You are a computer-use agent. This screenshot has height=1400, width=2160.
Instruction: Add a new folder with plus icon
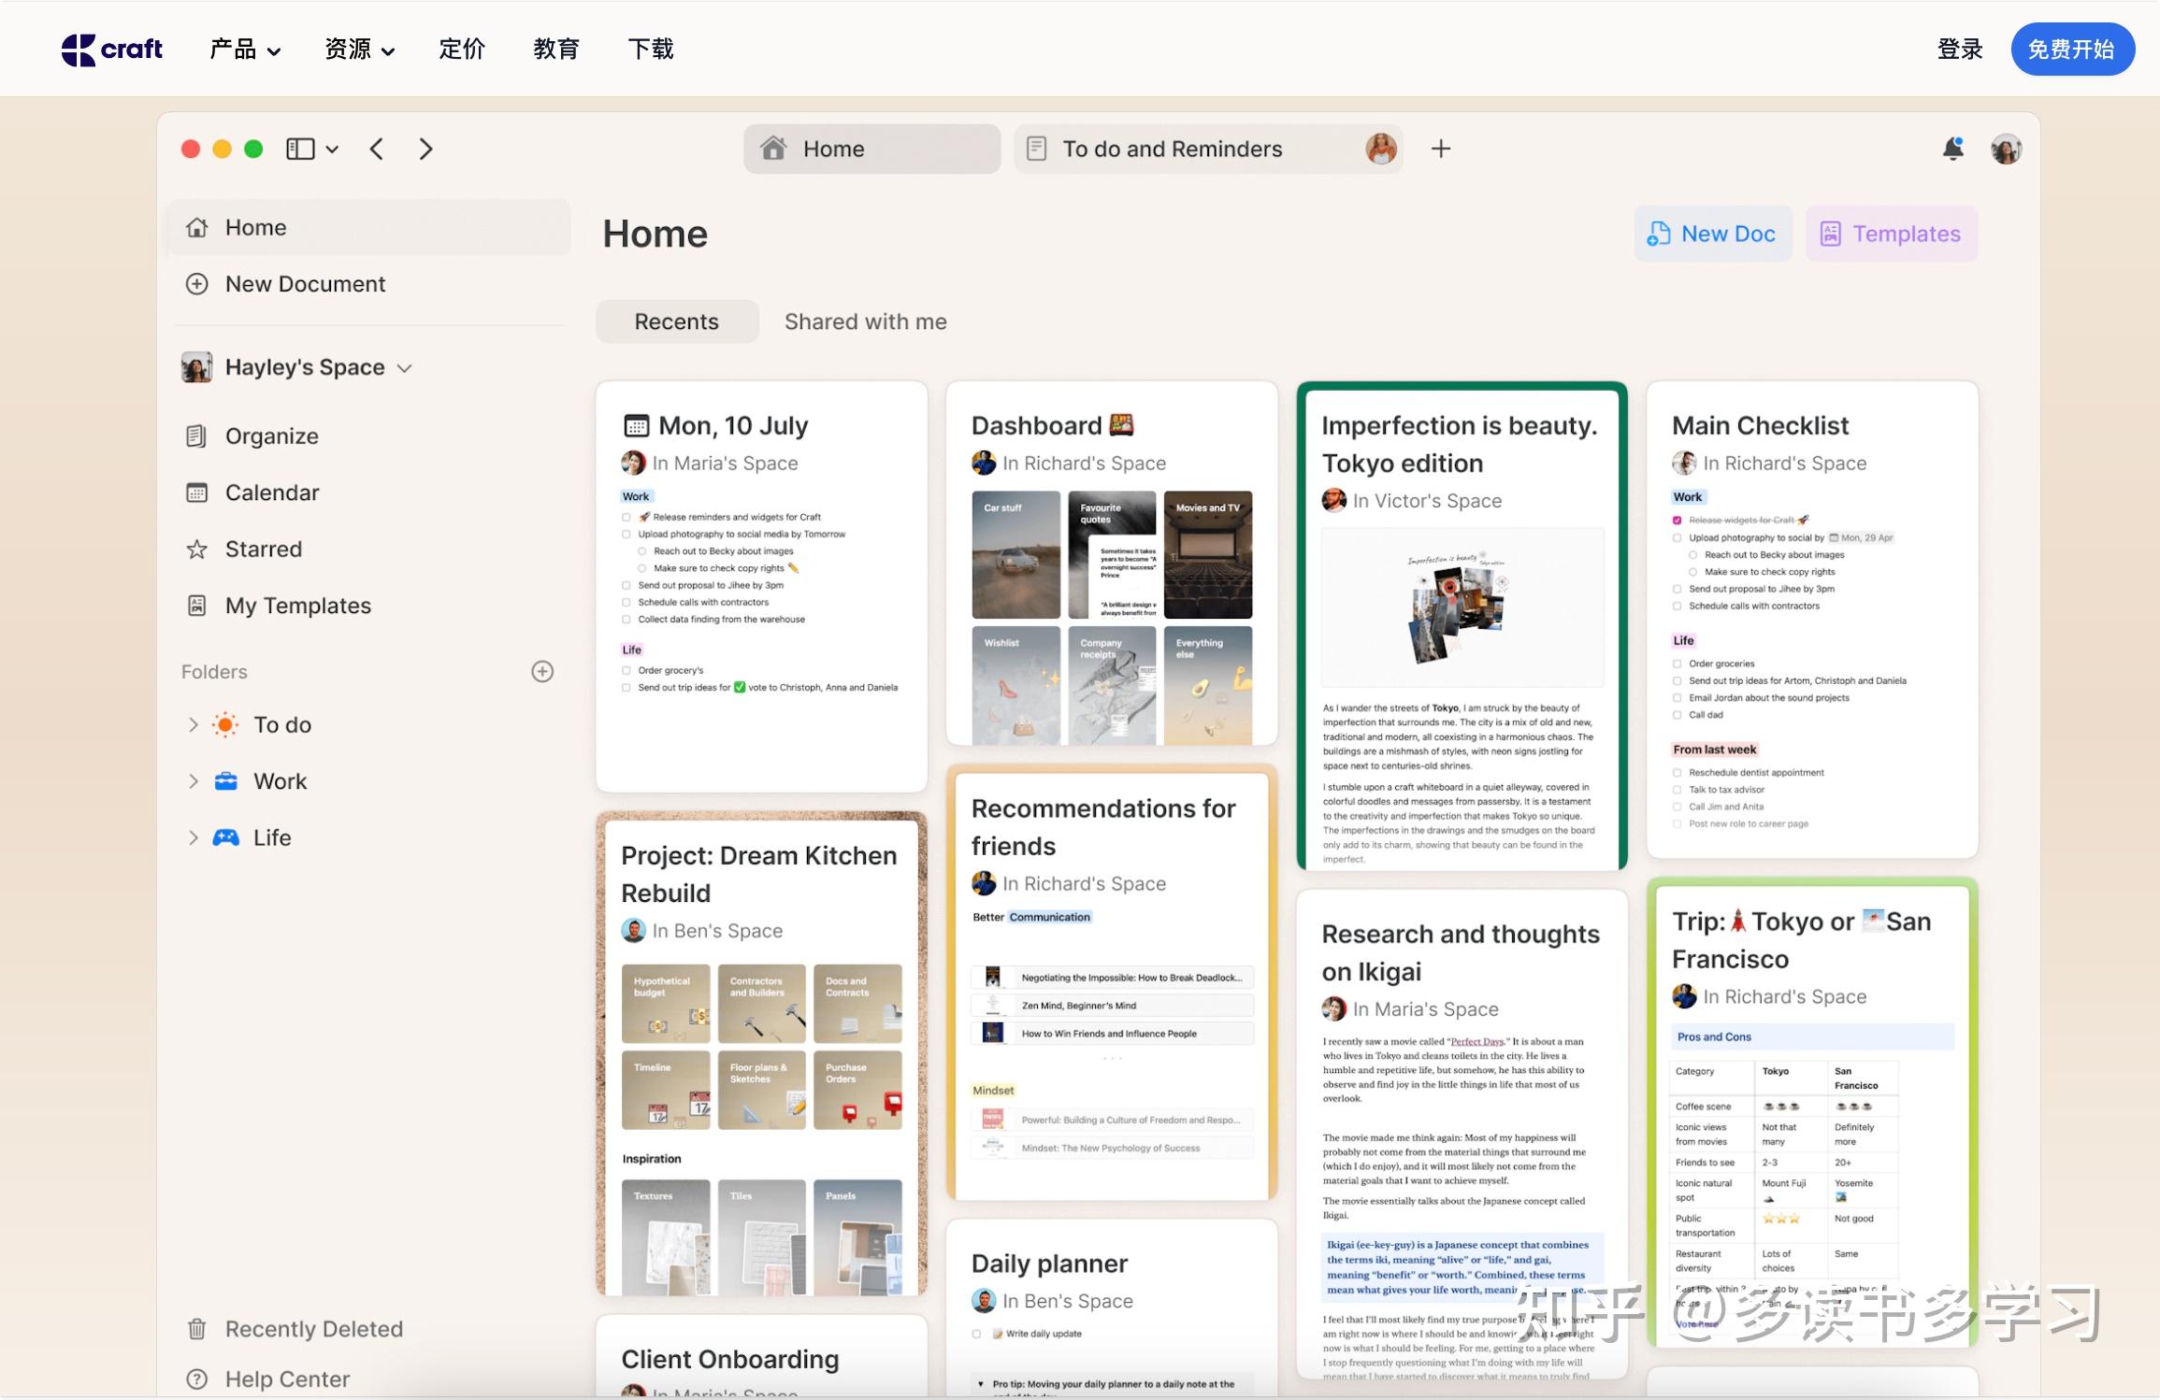(542, 671)
